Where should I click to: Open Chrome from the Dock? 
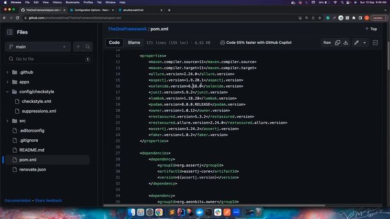(159, 212)
